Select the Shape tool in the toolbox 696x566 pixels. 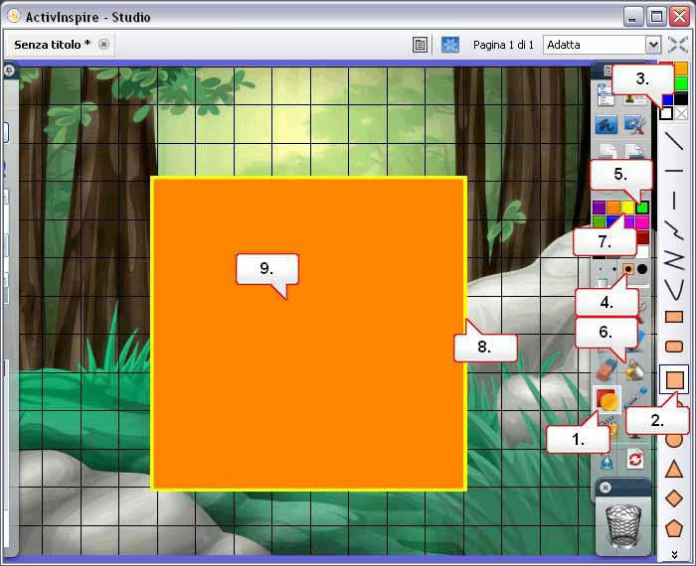pos(607,399)
